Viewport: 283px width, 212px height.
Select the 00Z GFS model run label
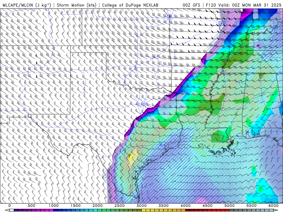coord(191,5)
